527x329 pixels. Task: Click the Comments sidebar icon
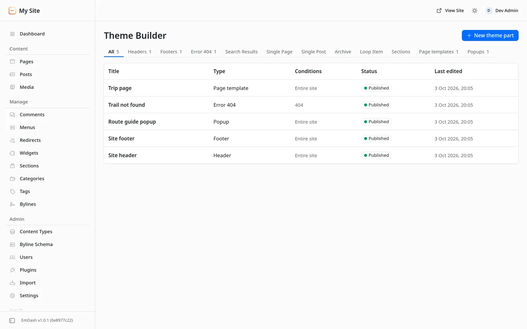[13, 114]
